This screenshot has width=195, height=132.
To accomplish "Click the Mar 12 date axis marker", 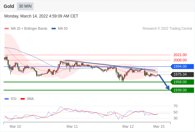I will point(128,126).
